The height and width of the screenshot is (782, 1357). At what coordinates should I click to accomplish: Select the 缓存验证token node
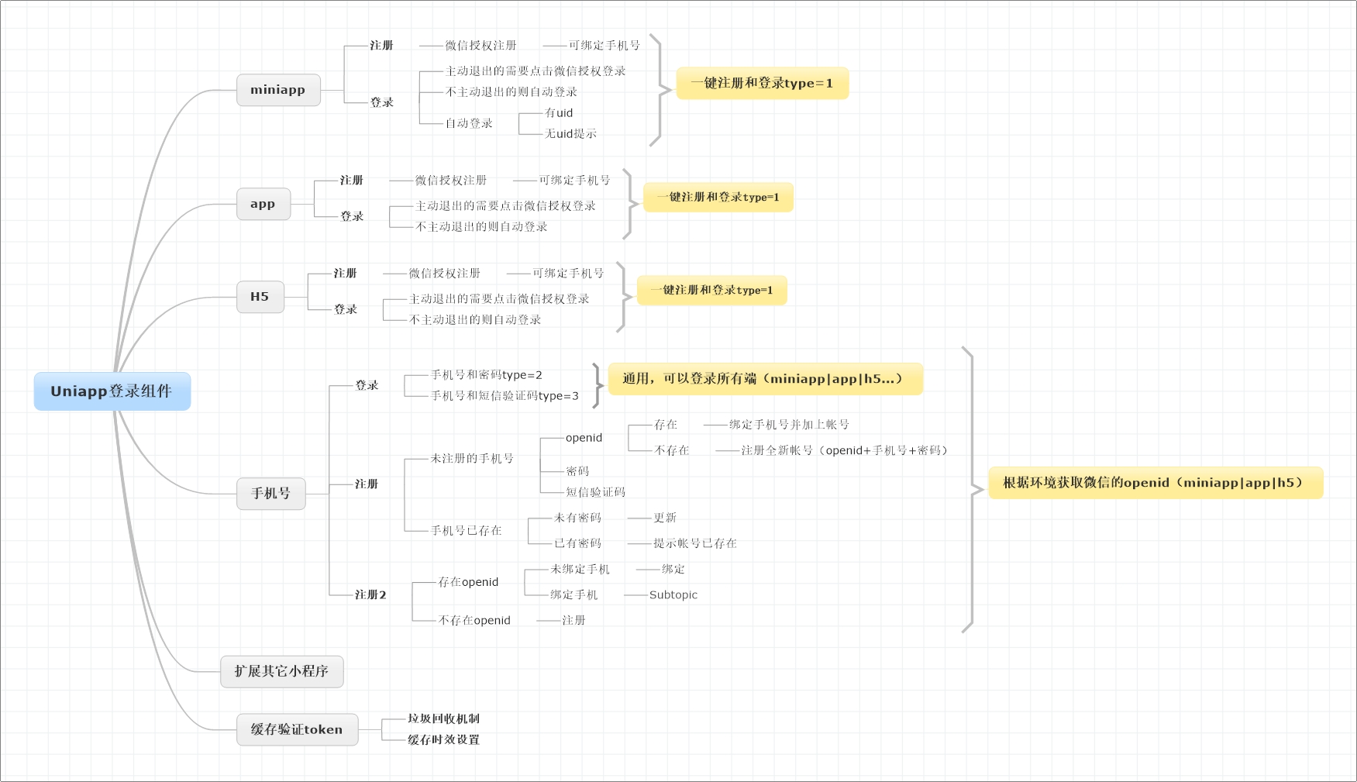tap(296, 729)
